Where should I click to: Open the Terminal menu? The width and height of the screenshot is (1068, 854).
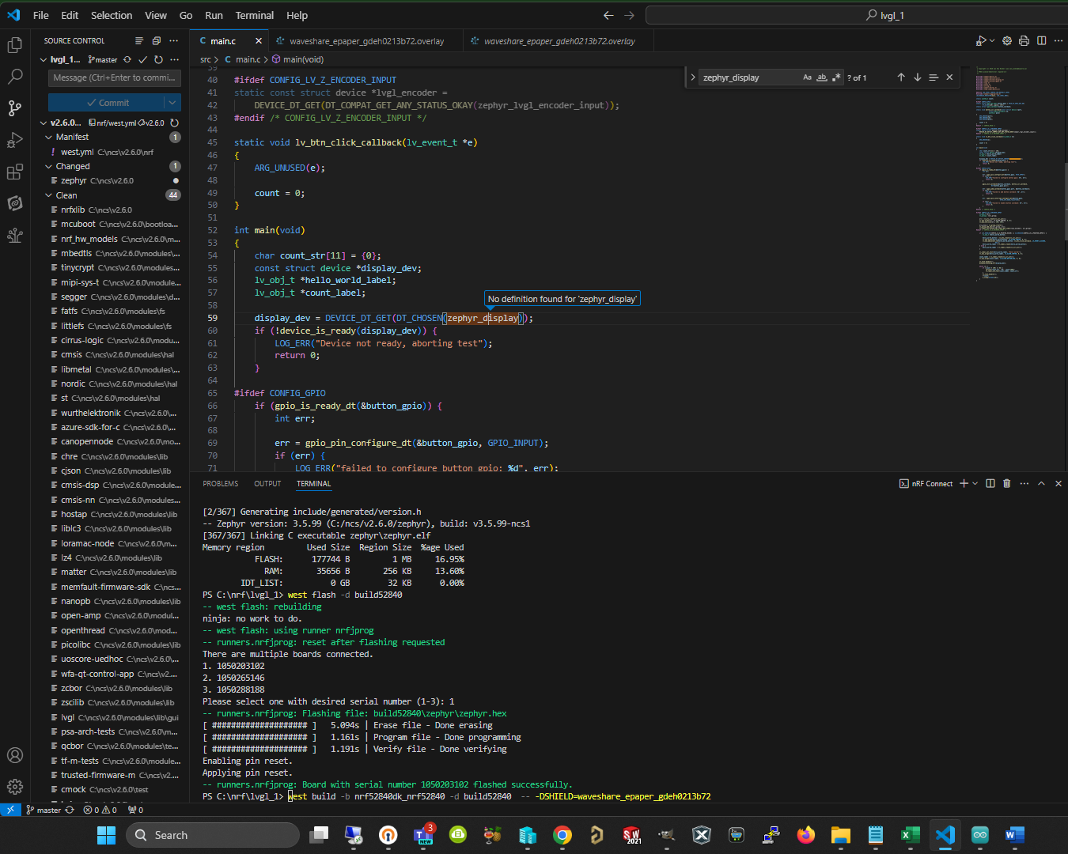[255, 15]
